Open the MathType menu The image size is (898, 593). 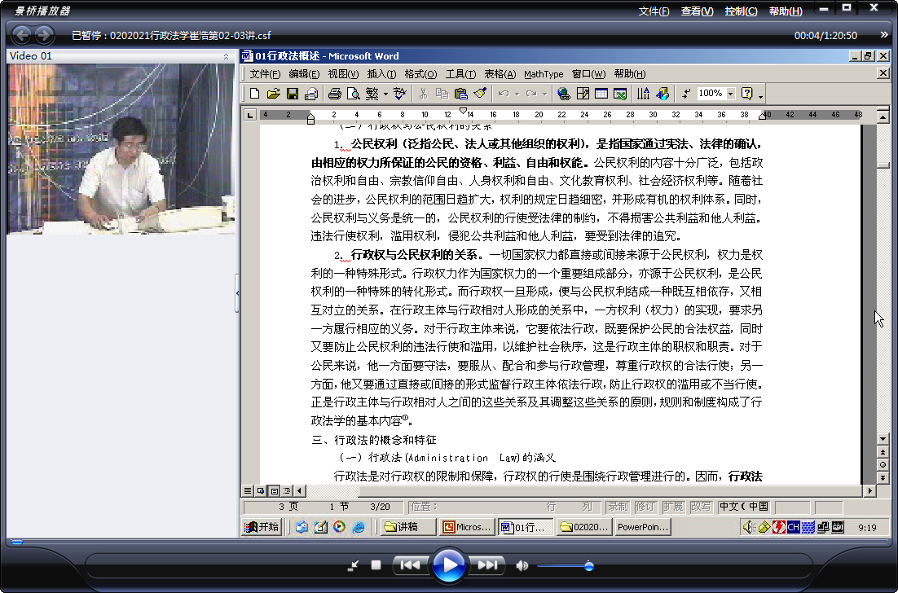pos(544,74)
